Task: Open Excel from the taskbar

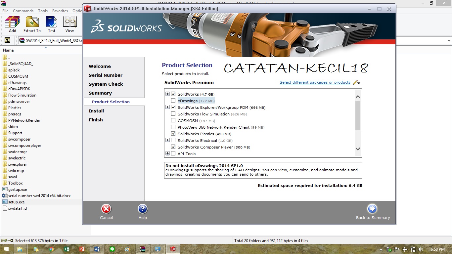Action: 67,249
